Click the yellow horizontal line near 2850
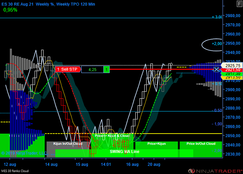 coord(133,134)
